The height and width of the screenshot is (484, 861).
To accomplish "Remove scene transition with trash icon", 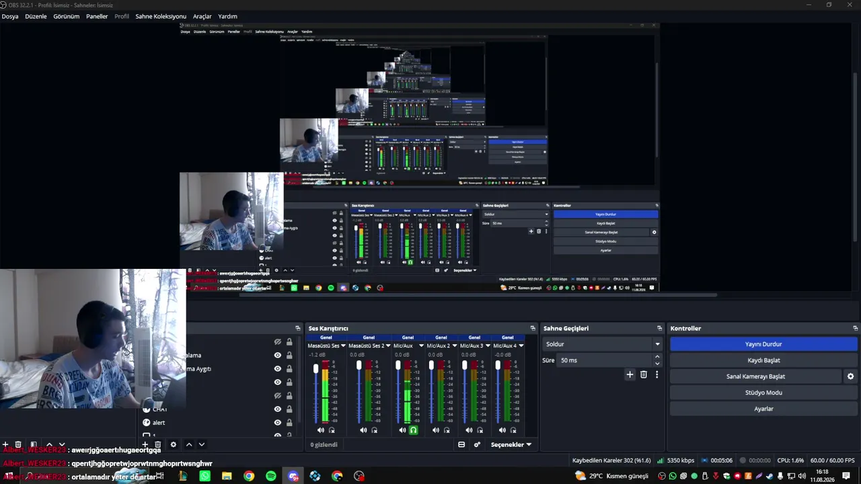I will [x=644, y=374].
